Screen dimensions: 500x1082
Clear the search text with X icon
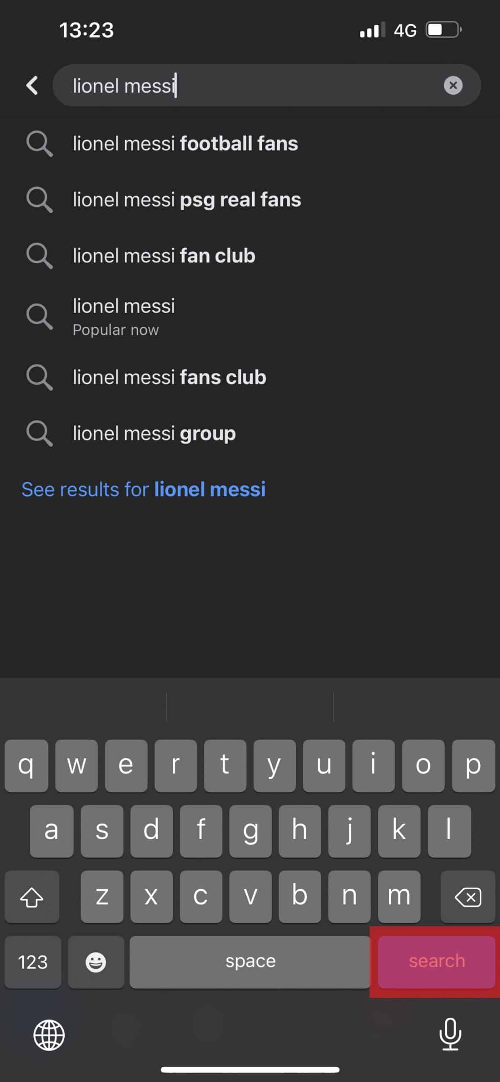click(x=453, y=85)
